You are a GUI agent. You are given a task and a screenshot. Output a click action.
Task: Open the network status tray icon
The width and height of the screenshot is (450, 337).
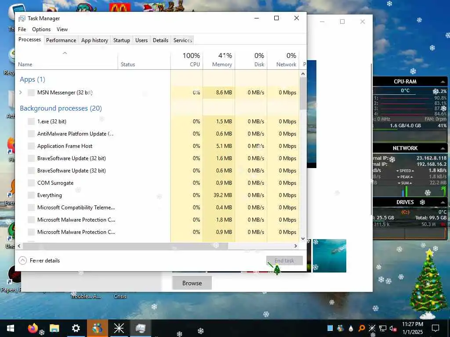point(383,328)
